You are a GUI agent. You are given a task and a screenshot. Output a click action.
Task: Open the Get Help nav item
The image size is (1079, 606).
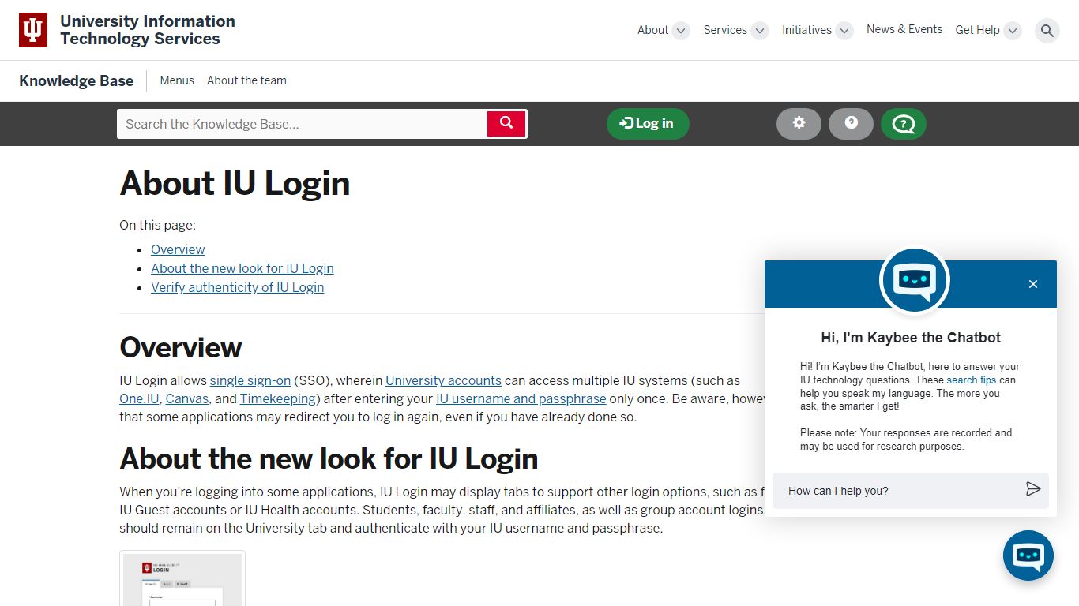point(977,30)
